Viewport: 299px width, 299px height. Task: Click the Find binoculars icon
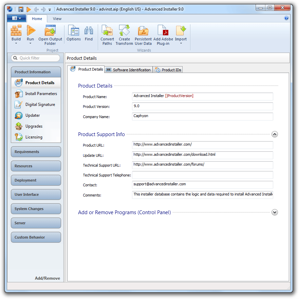89,31
